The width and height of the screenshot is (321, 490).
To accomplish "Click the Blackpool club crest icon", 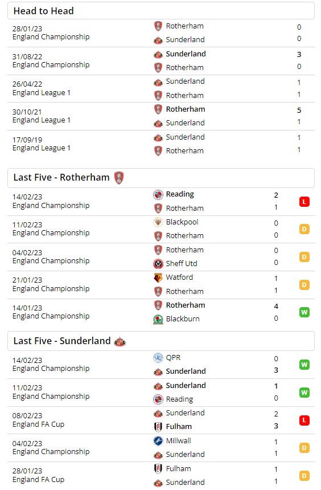I will [x=158, y=222].
